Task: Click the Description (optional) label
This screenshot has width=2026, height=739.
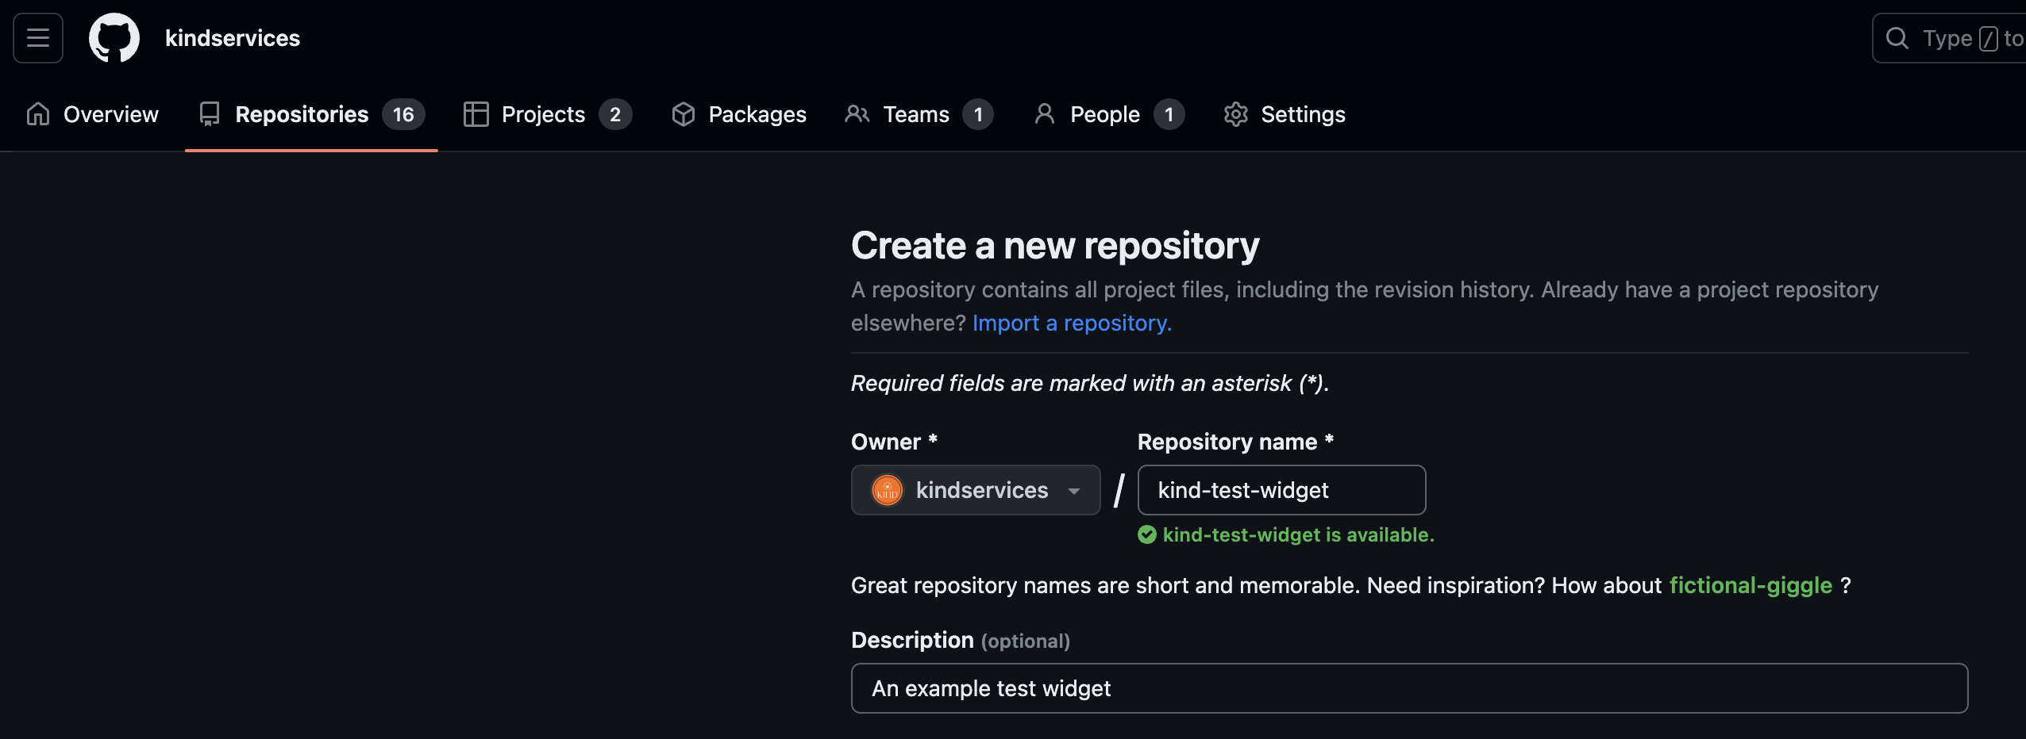Action: pos(961,640)
